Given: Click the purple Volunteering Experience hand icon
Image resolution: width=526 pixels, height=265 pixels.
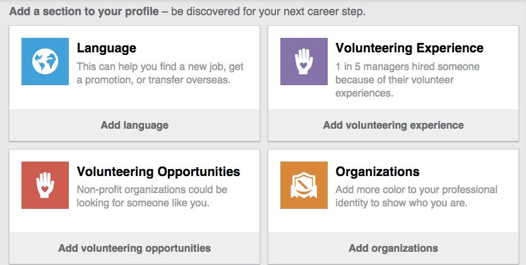Looking at the screenshot, I should 304,61.
